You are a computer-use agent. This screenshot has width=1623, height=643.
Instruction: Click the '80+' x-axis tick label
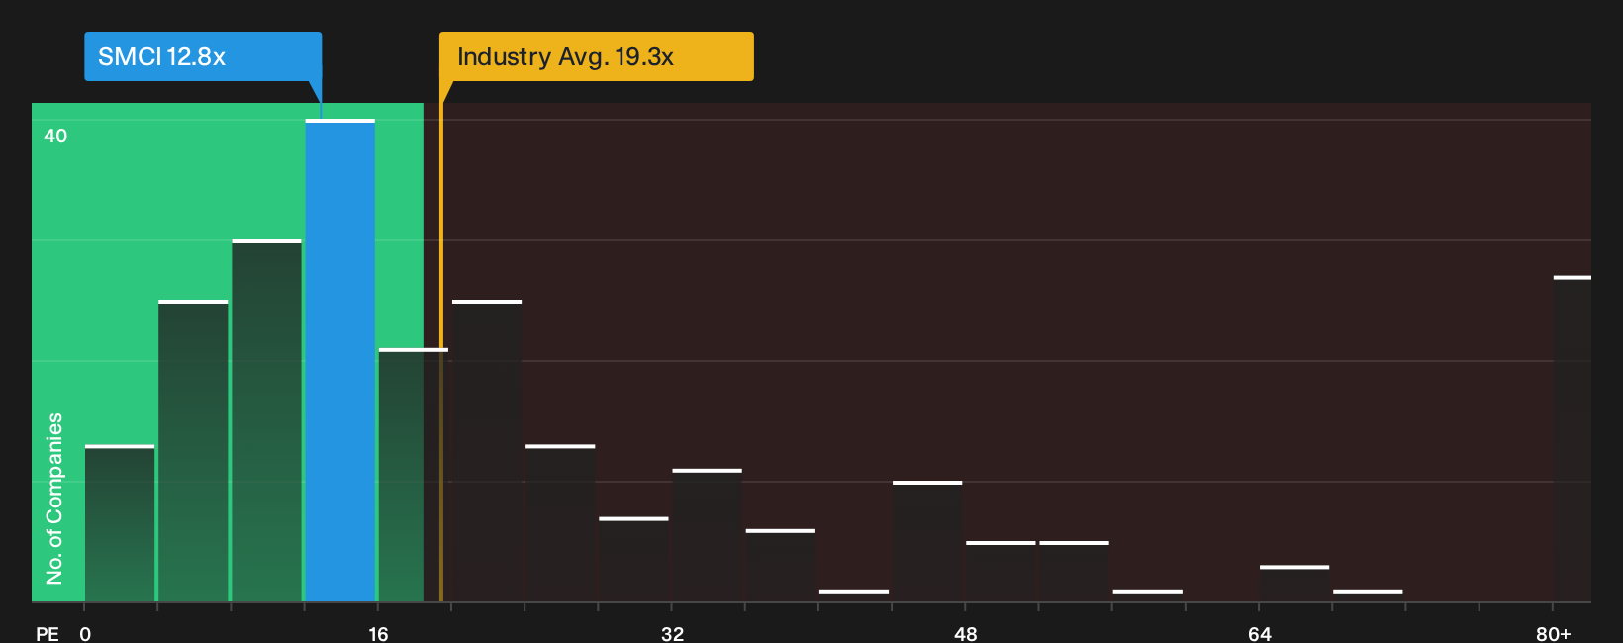coord(1553,633)
